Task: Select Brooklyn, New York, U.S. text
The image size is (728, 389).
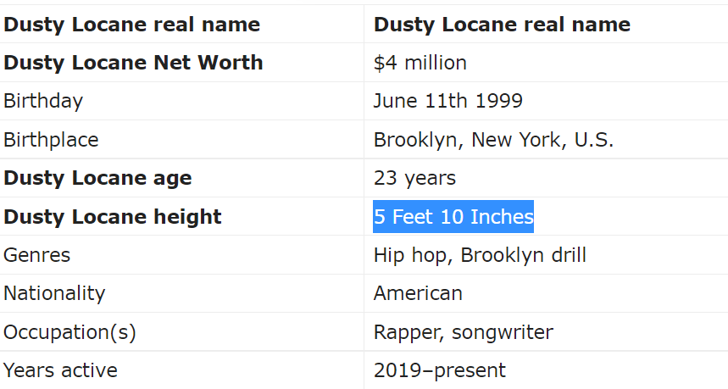Action: 493,140
